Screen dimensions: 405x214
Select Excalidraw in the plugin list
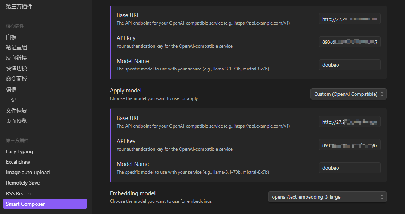[18, 162]
